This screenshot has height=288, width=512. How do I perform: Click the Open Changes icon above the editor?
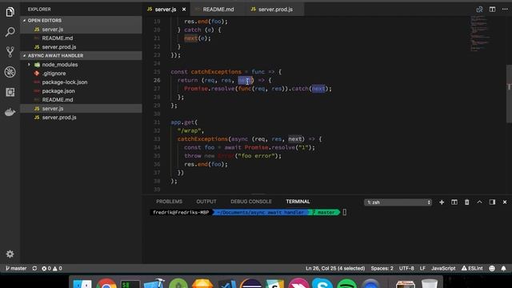pyautogui.click(x=479, y=10)
